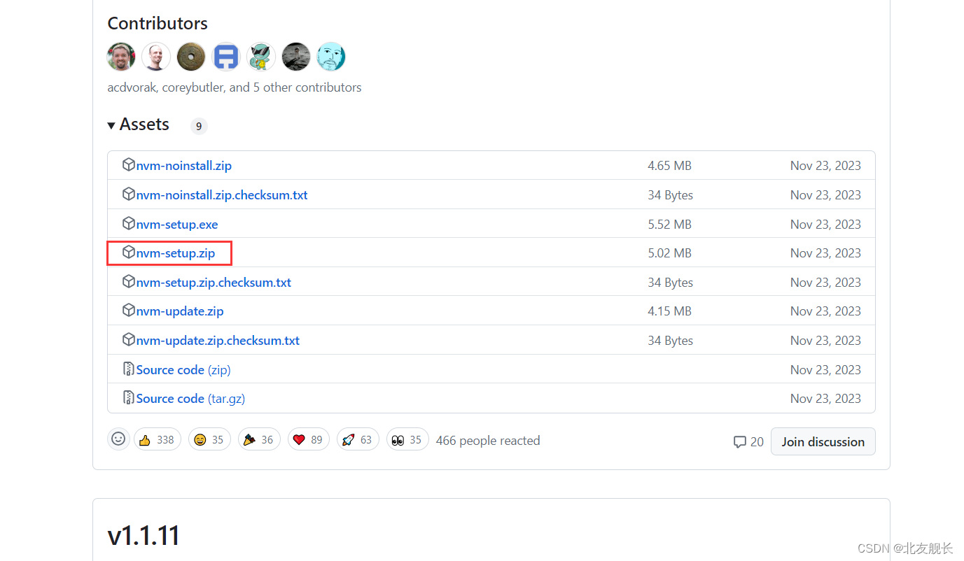Click the bronze coin contributor avatar
964x561 pixels.
[191, 57]
